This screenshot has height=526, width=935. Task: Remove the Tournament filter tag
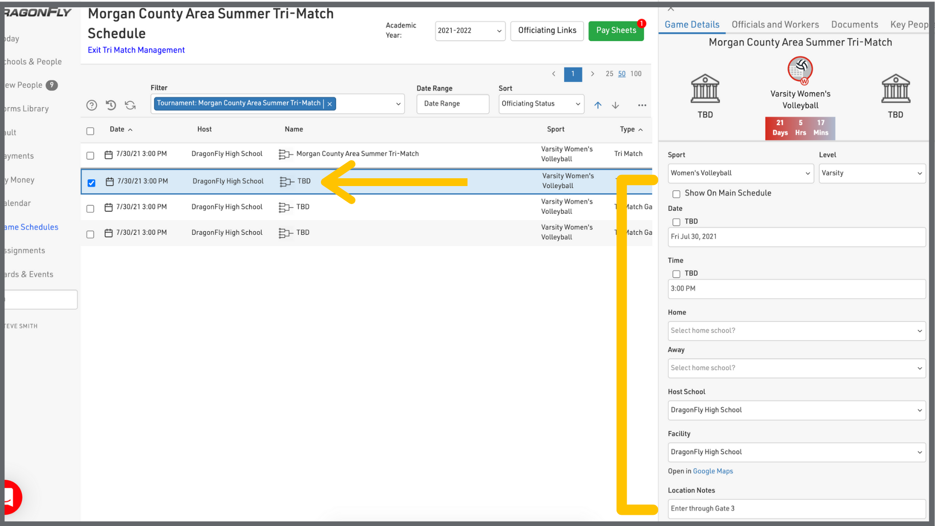[x=330, y=104]
